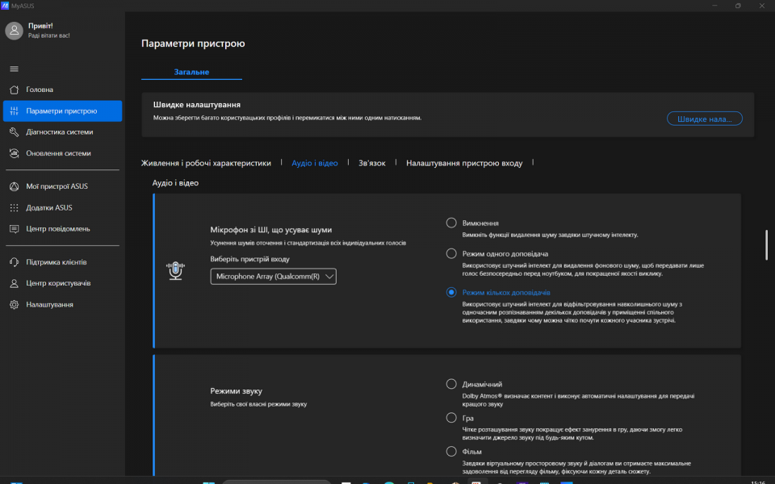Close the MyASUS window
775x484 pixels.
pyautogui.click(x=761, y=6)
